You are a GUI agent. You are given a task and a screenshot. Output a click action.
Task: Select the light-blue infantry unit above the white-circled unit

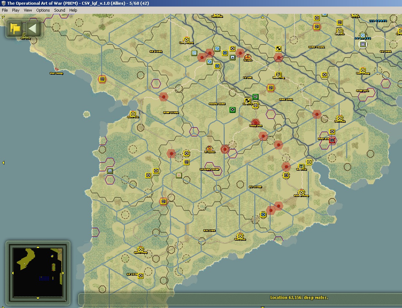(x=363, y=35)
